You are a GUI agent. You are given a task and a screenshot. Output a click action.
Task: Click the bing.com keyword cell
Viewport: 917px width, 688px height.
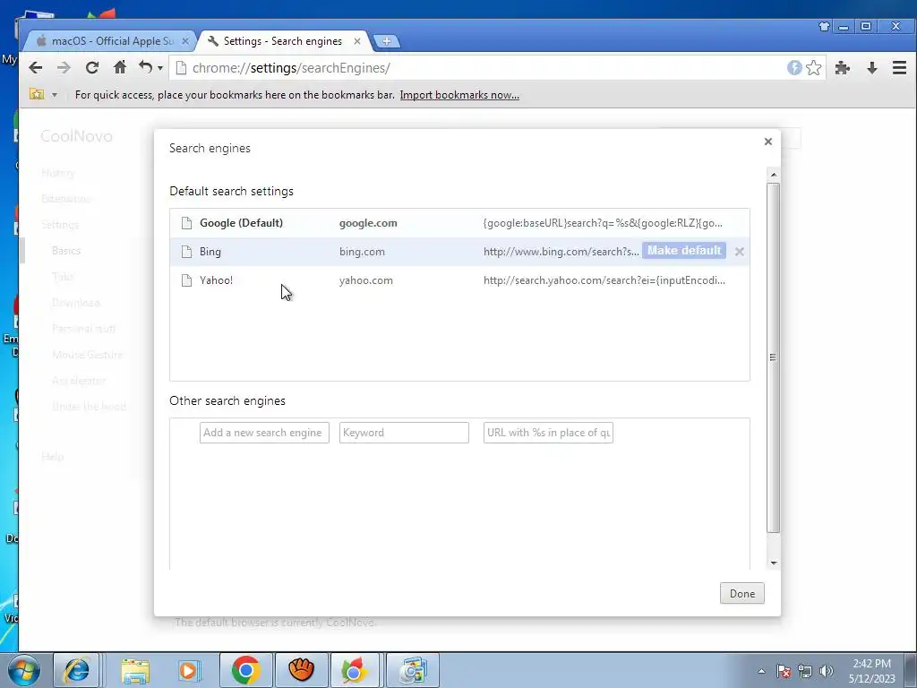click(362, 252)
